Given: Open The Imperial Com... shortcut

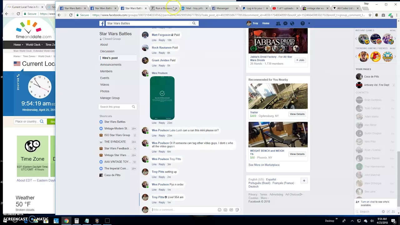Looking at the screenshot, I should (x=116, y=168).
